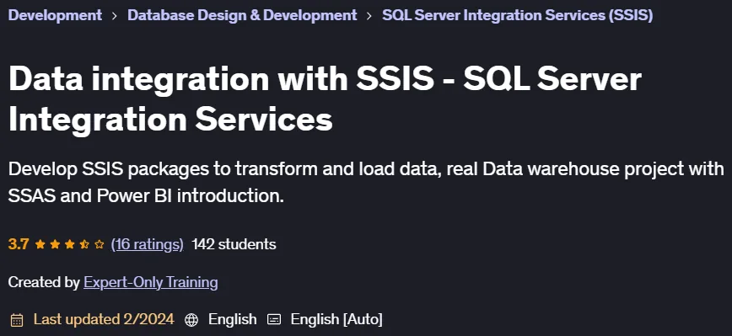Open Expert-Only Training instructor link

coord(150,282)
